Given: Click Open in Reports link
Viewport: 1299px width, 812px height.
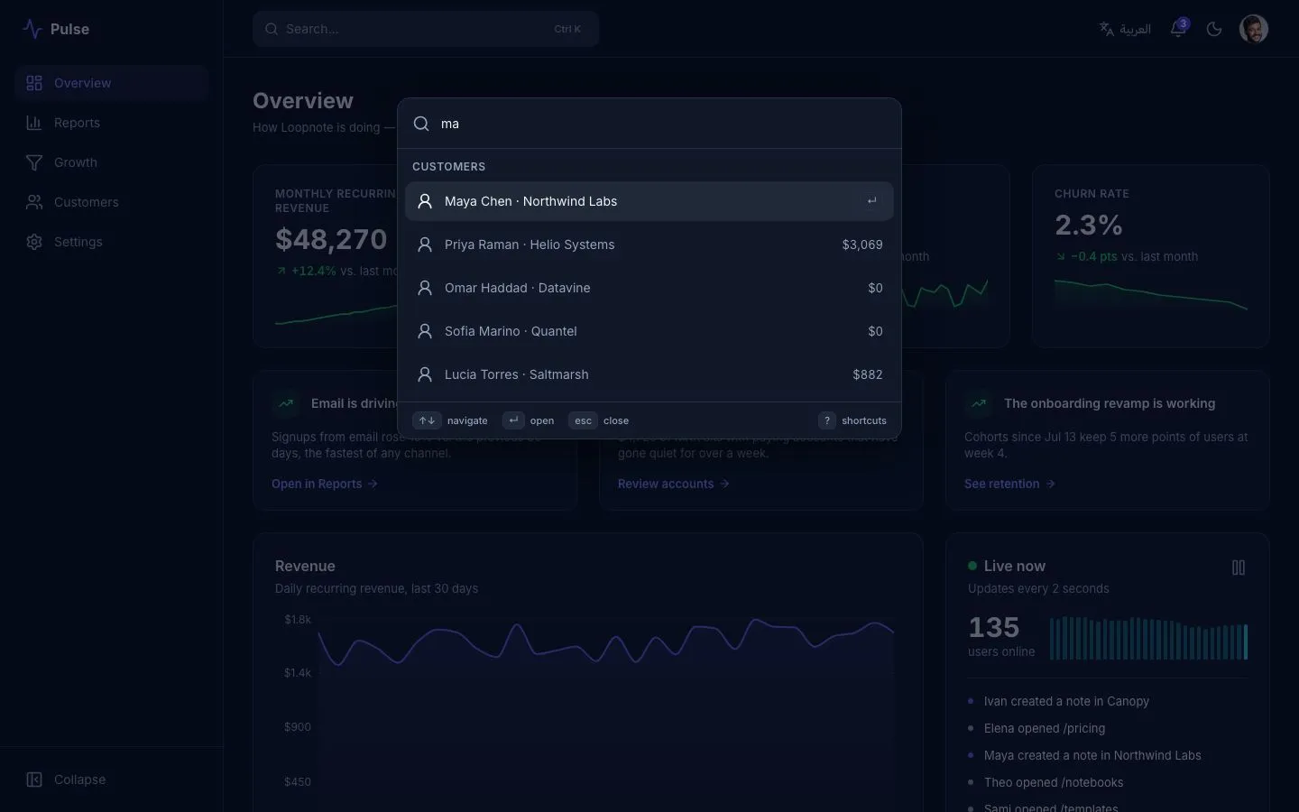Looking at the screenshot, I should click(325, 484).
